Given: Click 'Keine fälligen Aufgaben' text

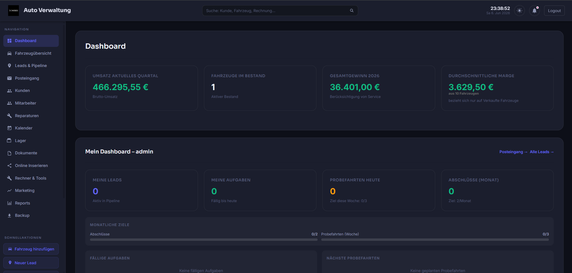Looking at the screenshot, I should pos(201,270).
